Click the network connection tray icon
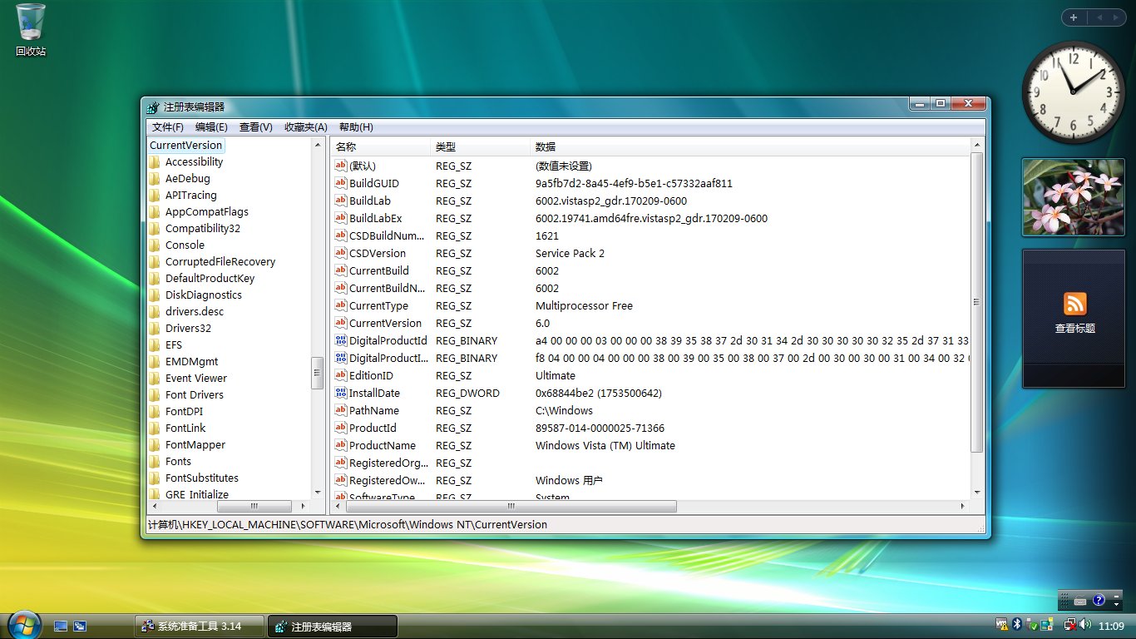This screenshot has height=639, width=1136. pos(1070,624)
